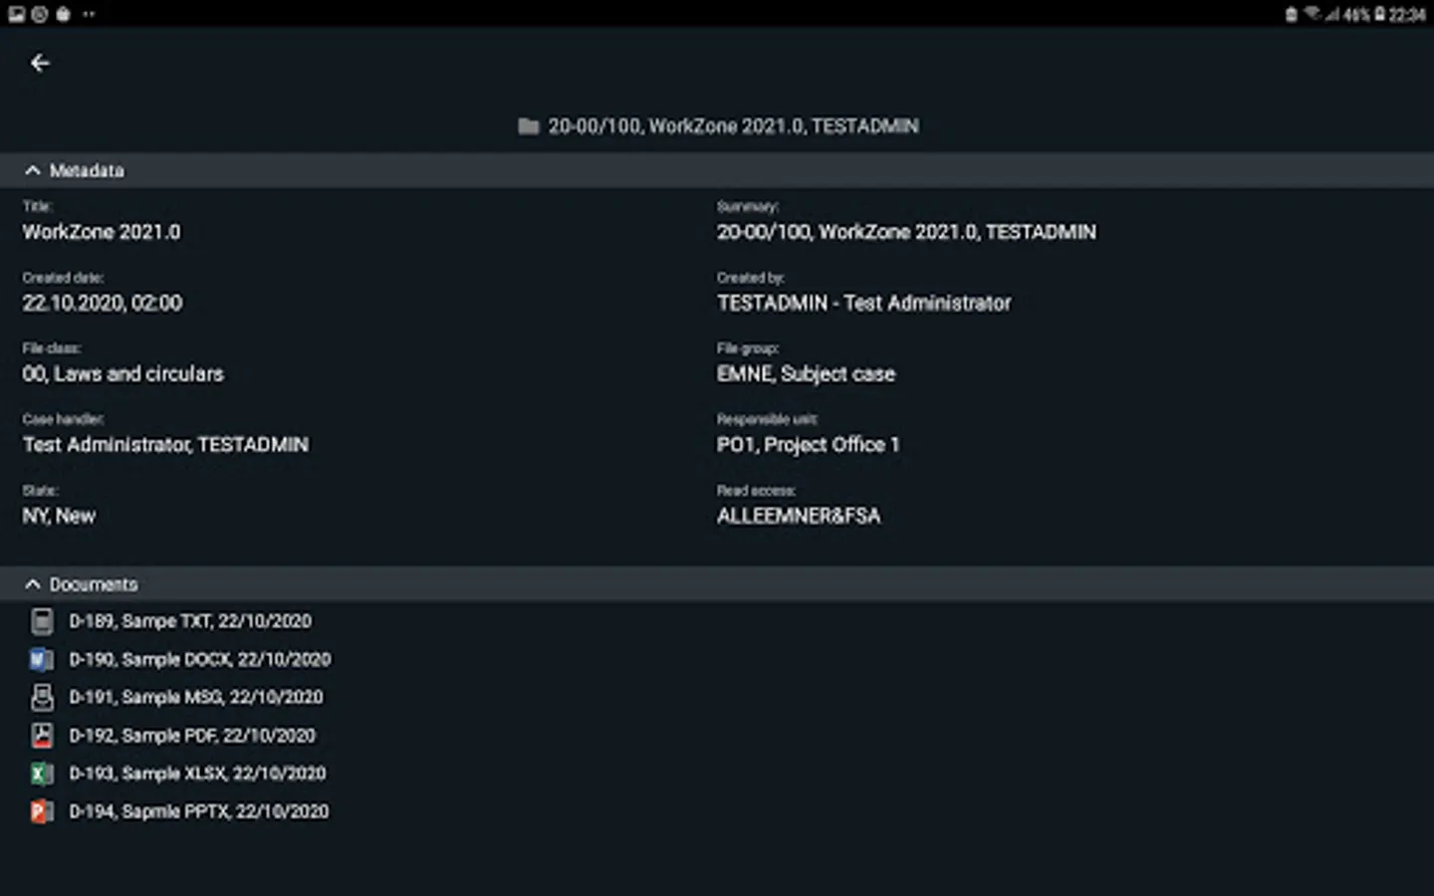Open document D-194, Sapmle PPTX
The width and height of the screenshot is (1434, 896).
click(198, 811)
